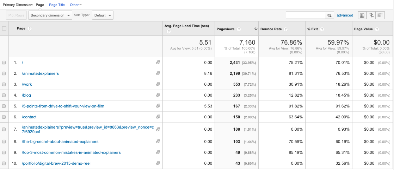Check the box for /contact row
Screen dimensions: 394x170
(x=4, y=117)
